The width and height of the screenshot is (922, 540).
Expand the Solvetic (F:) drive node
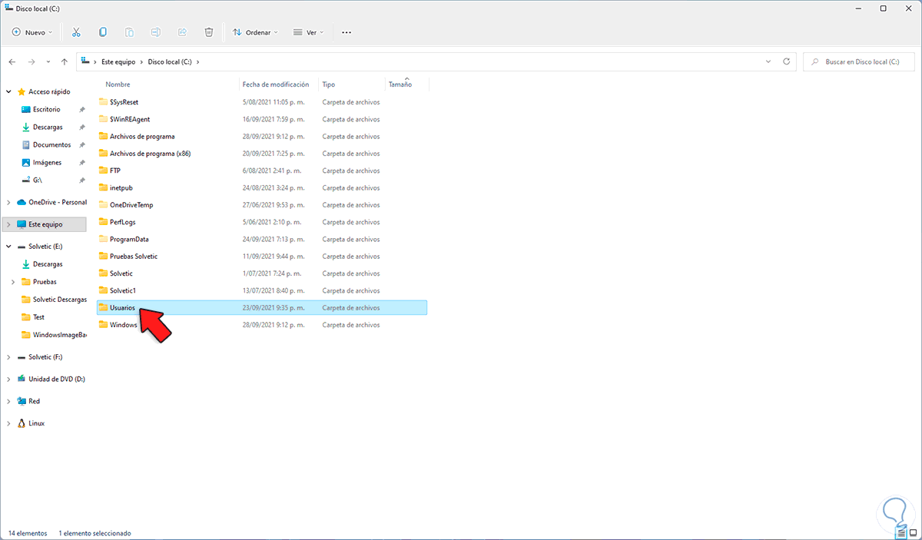pos(8,357)
